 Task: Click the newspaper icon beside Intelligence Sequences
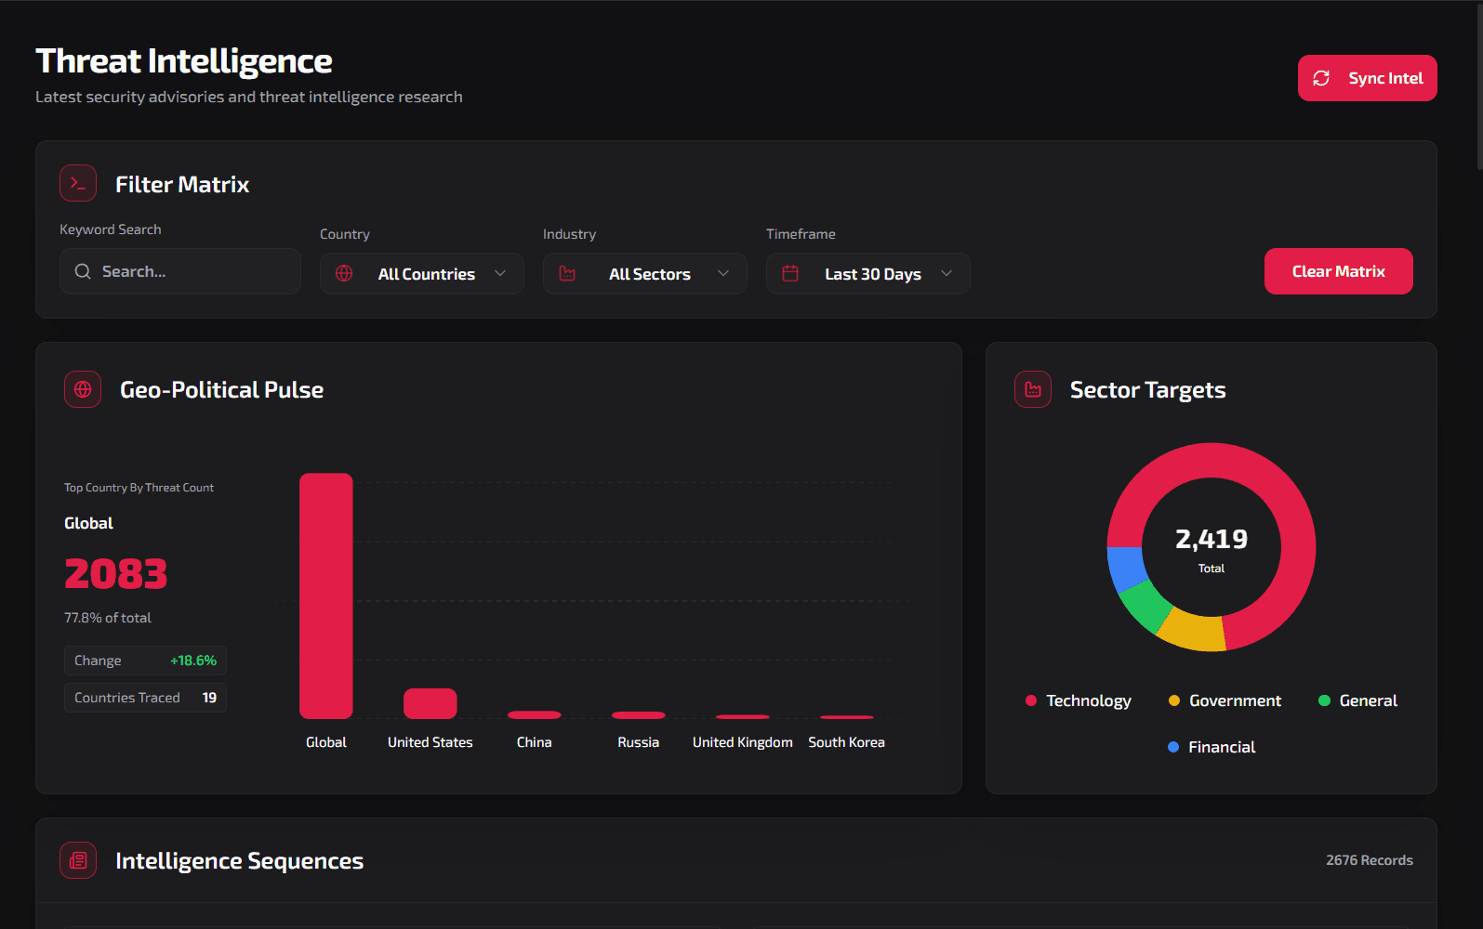[78, 860]
